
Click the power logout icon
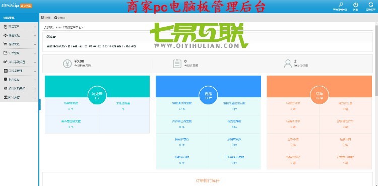(x=356, y=5)
